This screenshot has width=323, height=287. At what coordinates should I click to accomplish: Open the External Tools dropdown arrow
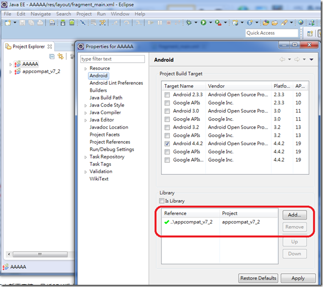(x=225, y=23)
